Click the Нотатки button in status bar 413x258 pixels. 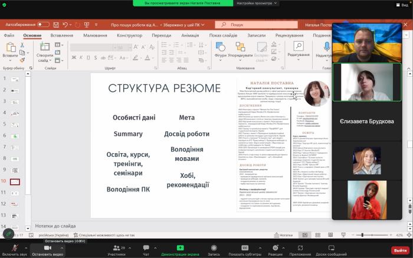tap(284, 235)
